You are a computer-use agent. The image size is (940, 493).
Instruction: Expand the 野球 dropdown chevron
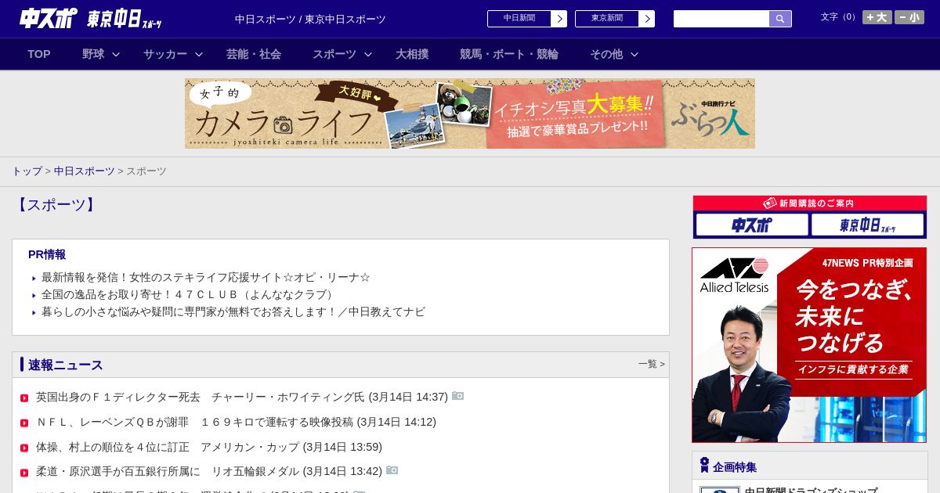tap(116, 54)
